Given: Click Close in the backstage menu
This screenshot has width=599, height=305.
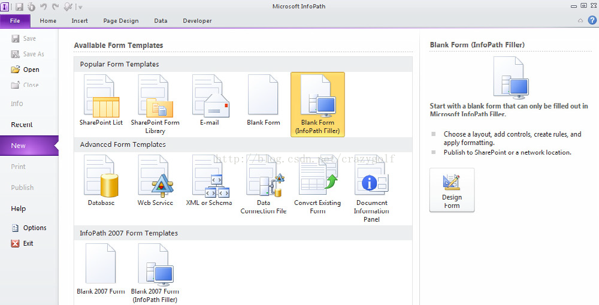Looking at the screenshot, I should click(25, 85).
